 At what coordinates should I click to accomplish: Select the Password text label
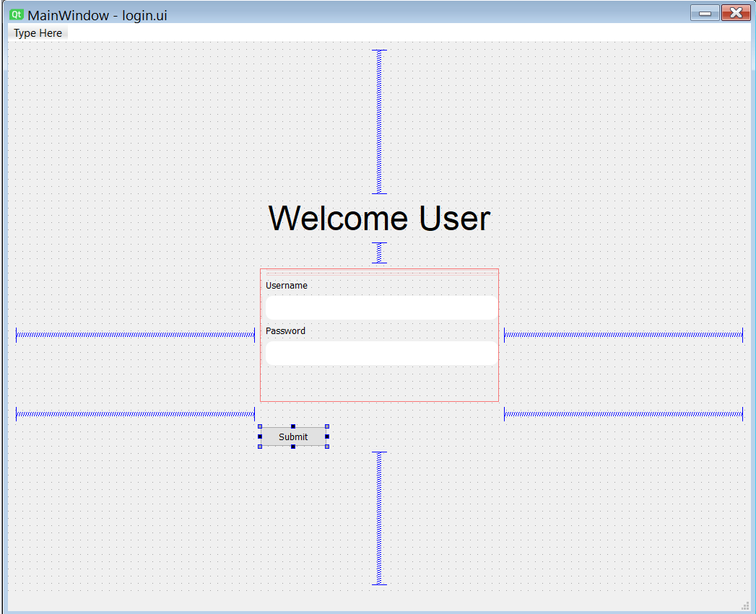pos(285,330)
